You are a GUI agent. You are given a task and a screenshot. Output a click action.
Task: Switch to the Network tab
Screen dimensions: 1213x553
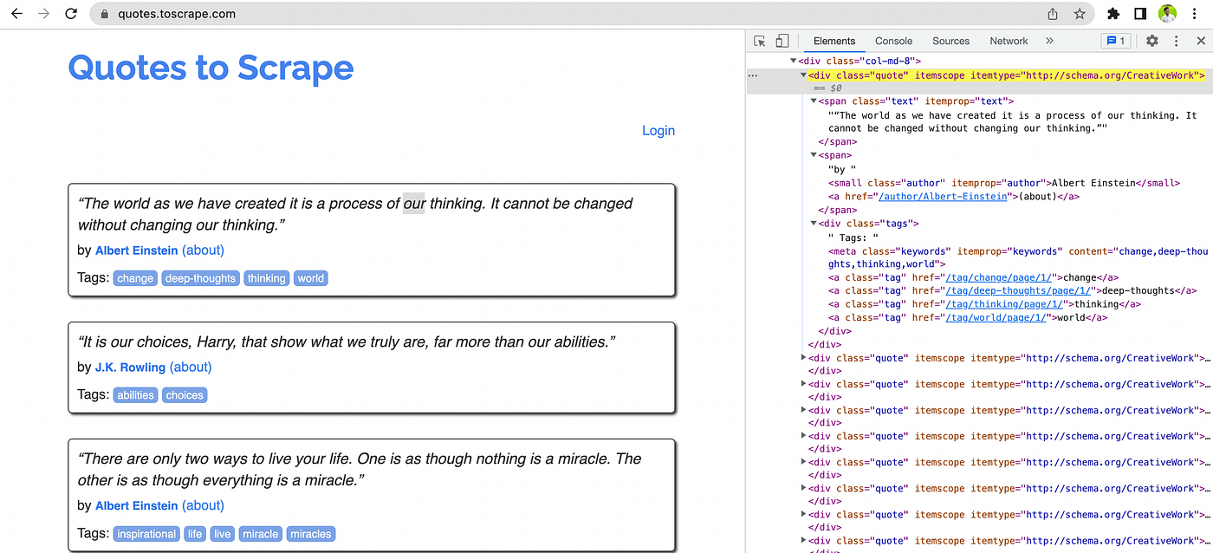tap(1009, 40)
